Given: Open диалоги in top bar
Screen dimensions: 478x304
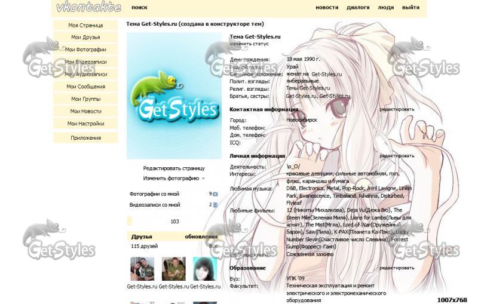Looking at the screenshot, I should [x=358, y=7].
